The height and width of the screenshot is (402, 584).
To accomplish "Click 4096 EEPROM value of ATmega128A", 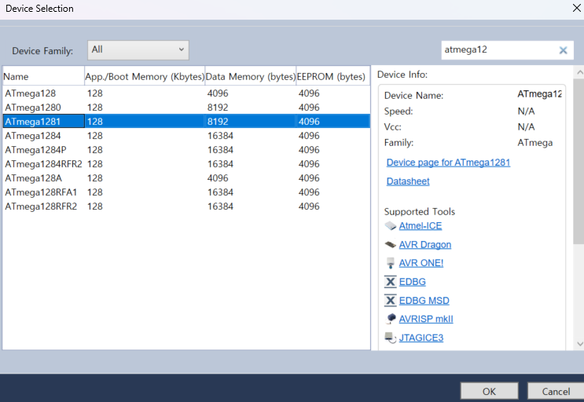I will [309, 177].
